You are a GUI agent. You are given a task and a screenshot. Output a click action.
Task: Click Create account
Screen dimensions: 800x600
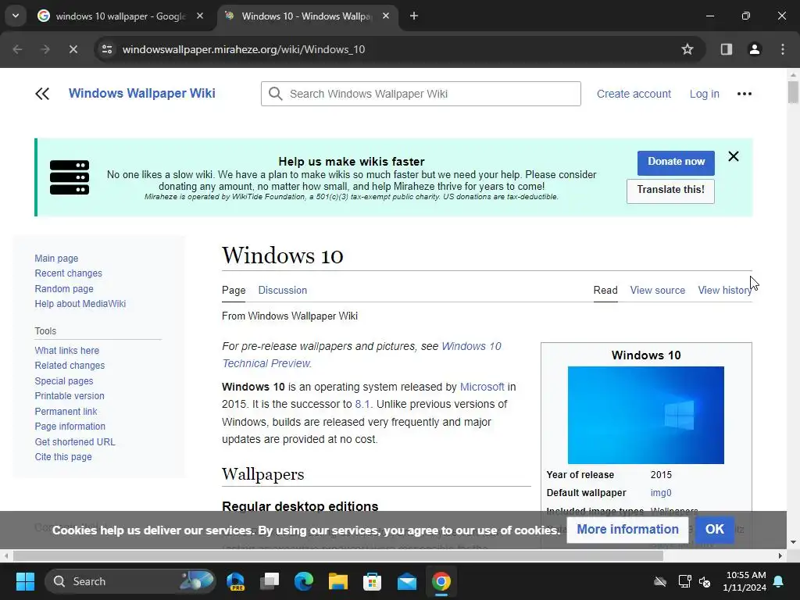(x=634, y=94)
